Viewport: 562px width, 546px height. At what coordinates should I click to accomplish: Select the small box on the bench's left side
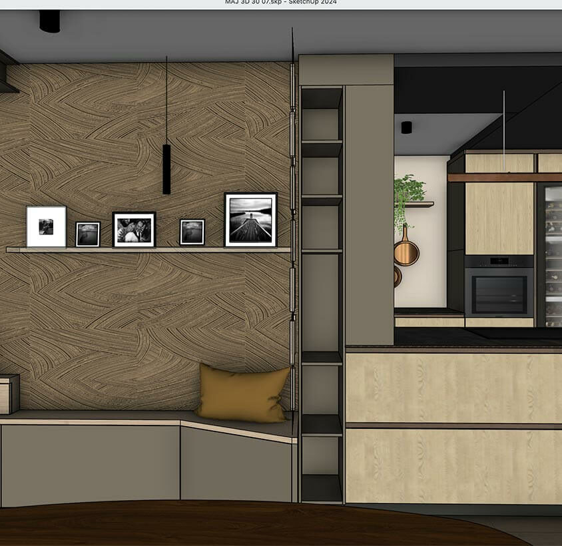click(x=9, y=394)
